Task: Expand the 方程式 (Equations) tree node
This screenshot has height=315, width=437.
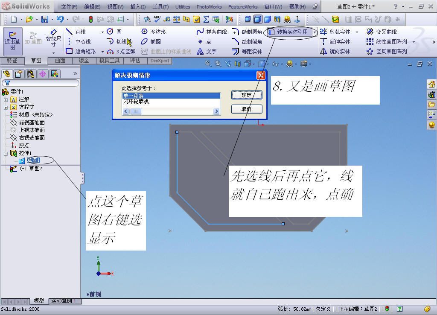Action: pos(6,107)
